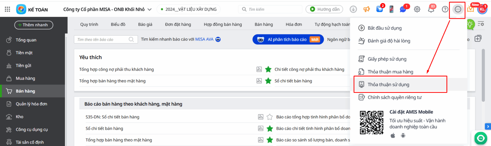The width and height of the screenshot is (491, 146).
Task: Switch to the Hợp đồng bán hàng tab
Action: pos(222,24)
